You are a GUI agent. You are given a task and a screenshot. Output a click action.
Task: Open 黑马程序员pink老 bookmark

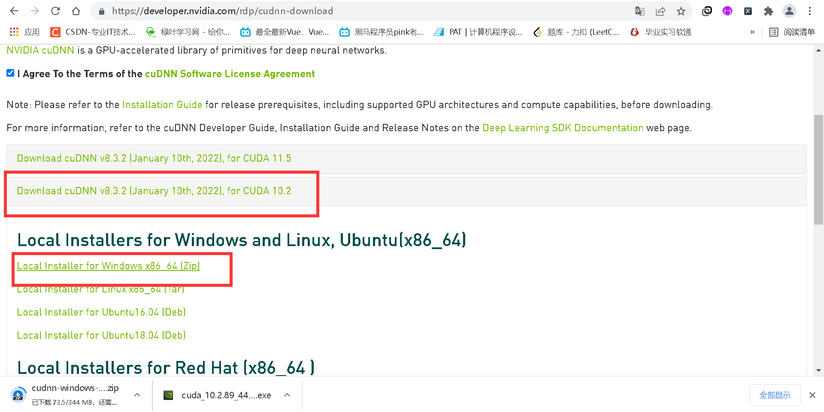pos(382,32)
